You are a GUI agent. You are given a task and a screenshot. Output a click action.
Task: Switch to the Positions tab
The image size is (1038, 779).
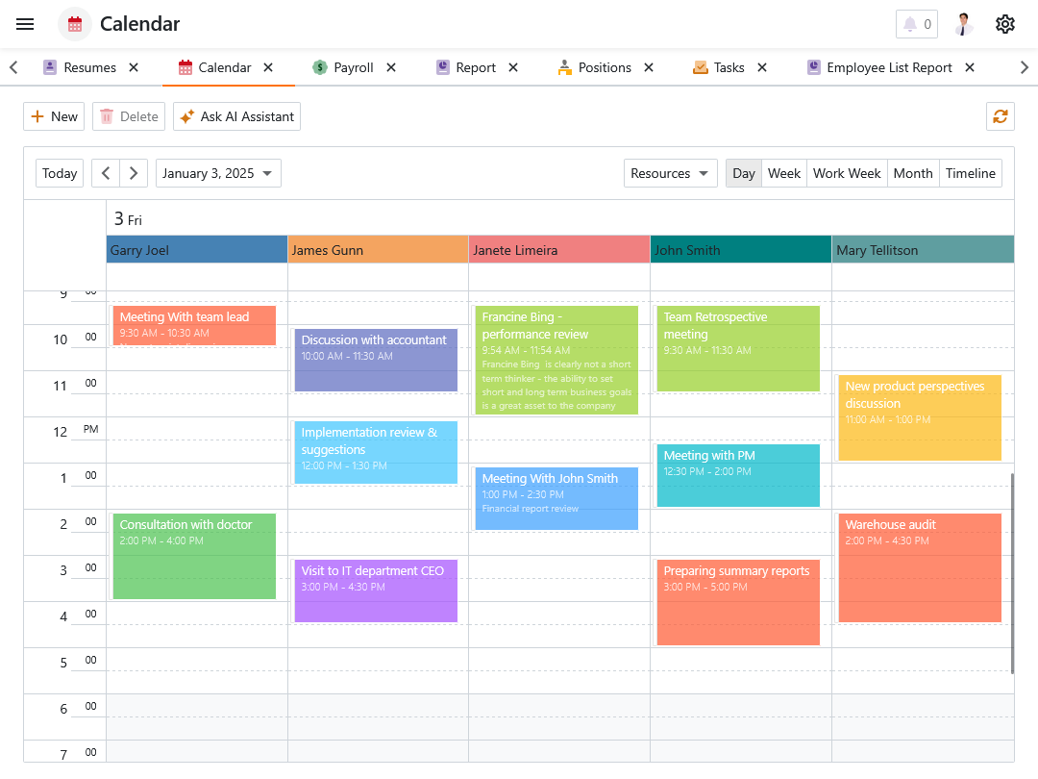(604, 67)
